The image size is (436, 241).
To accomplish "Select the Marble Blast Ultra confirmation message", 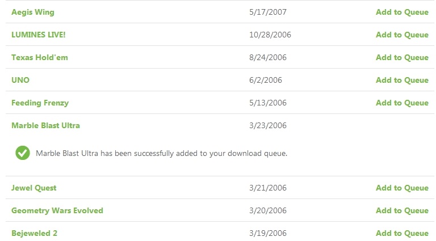I will pyautogui.click(x=161, y=153).
